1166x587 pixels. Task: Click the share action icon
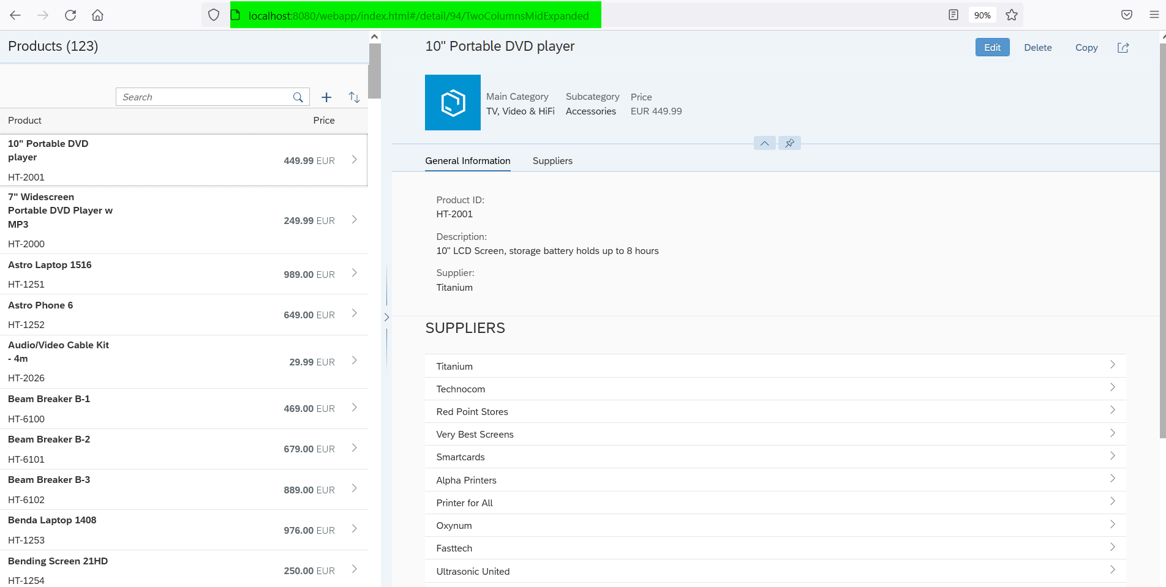point(1123,48)
